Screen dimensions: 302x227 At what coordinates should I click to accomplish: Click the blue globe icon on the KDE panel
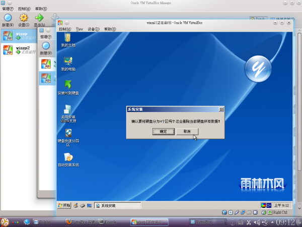pyautogui.click(x=27, y=222)
